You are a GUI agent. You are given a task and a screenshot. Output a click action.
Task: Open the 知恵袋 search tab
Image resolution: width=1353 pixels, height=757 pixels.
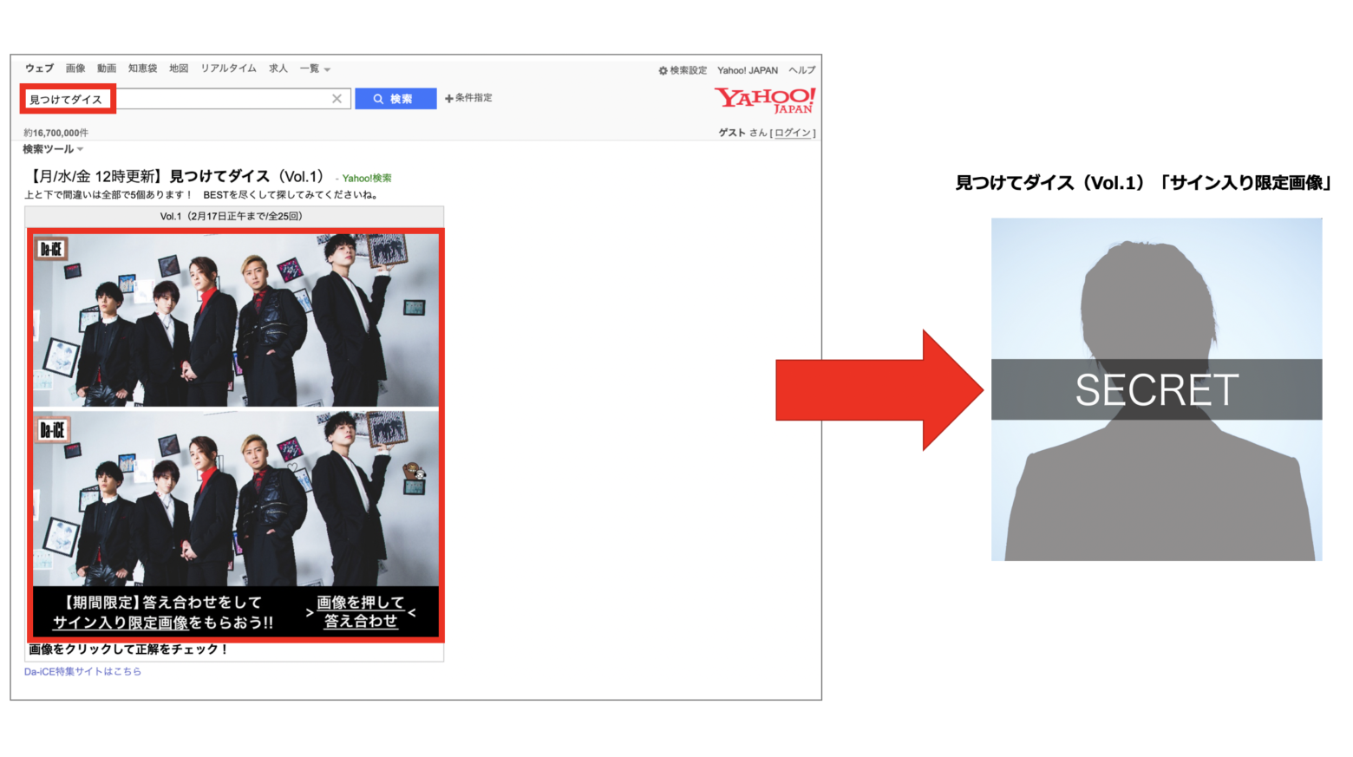[142, 69]
